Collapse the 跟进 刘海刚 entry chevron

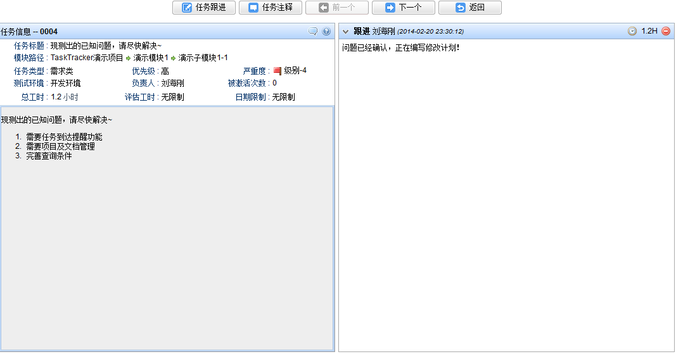point(345,32)
